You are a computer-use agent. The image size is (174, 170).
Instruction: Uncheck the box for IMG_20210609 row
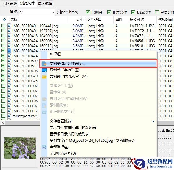tap(4, 61)
